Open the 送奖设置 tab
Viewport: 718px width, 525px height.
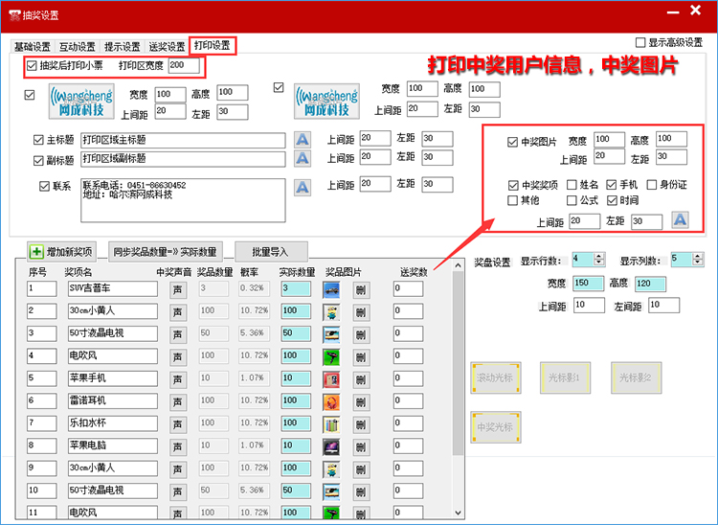(x=167, y=46)
